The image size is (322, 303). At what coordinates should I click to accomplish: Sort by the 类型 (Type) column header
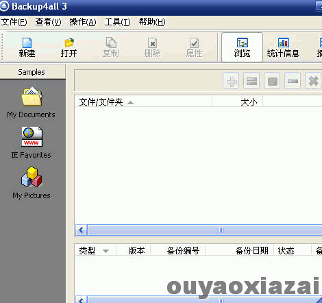coord(95,251)
